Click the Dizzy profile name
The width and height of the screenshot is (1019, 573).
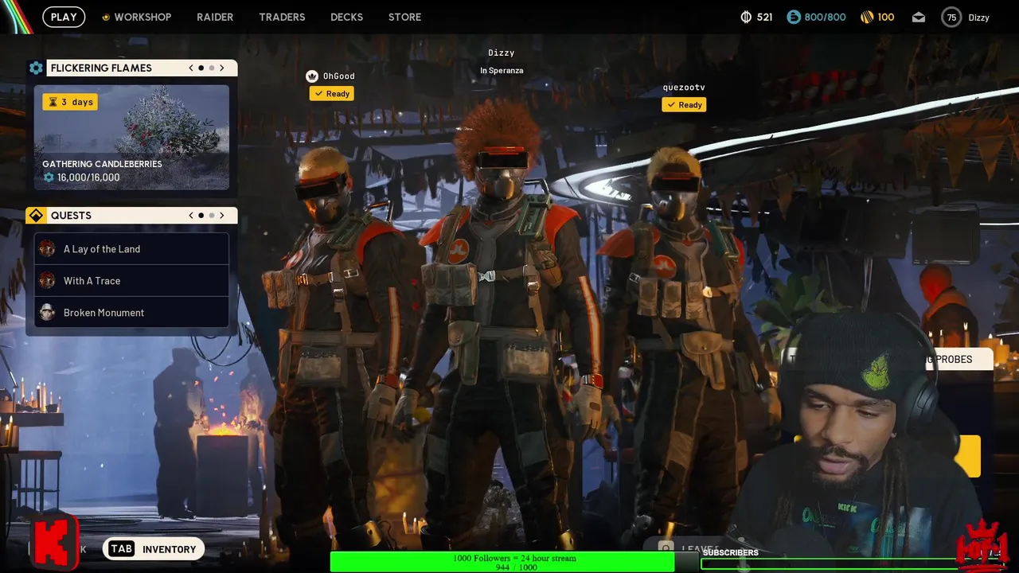(978, 18)
